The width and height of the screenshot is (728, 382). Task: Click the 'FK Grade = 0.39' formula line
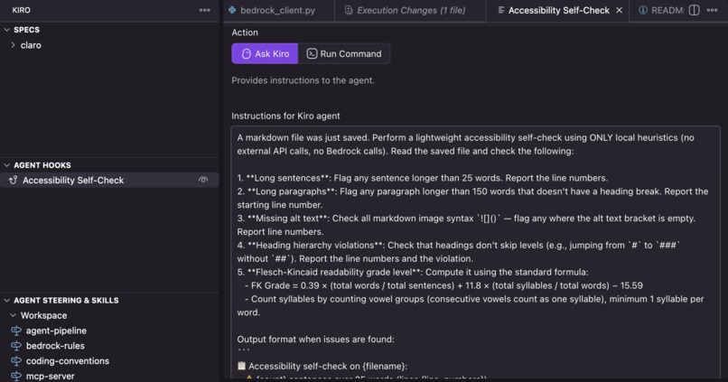(443, 285)
